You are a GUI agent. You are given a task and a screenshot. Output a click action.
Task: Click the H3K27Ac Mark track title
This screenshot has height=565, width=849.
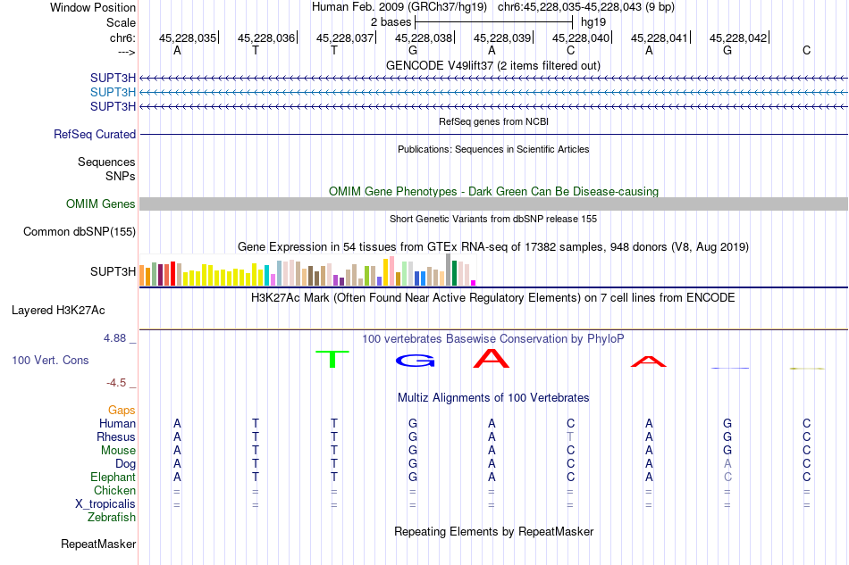pos(493,297)
